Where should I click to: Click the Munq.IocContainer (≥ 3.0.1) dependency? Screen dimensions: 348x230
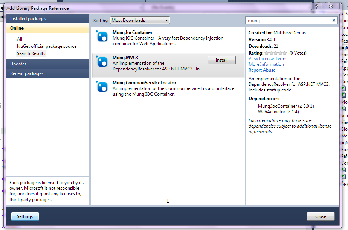286,106
